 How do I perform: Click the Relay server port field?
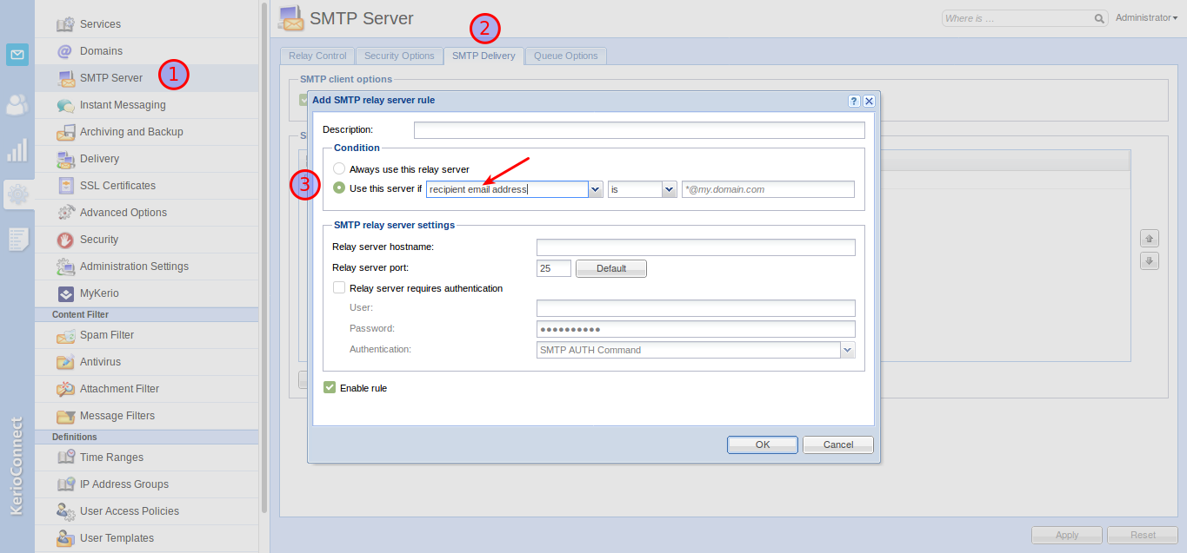(554, 268)
